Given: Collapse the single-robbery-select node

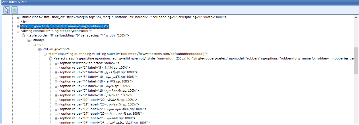Looking at the screenshot, I should [x=51, y=58].
